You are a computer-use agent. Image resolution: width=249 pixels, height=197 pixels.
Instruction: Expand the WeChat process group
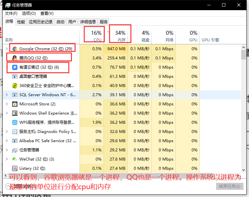click(x=7, y=159)
